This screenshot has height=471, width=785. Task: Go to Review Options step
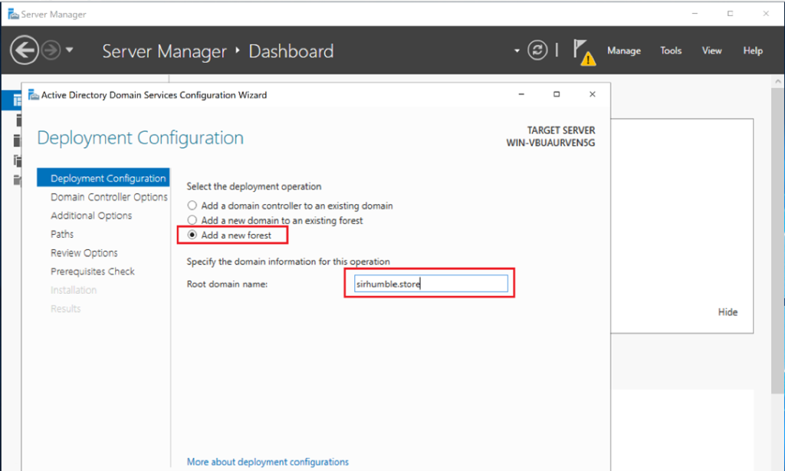[84, 252]
